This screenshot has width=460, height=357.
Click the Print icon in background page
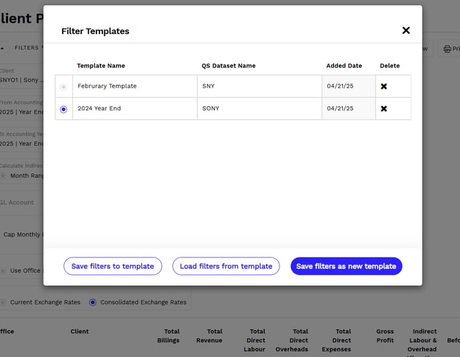click(x=449, y=49)
